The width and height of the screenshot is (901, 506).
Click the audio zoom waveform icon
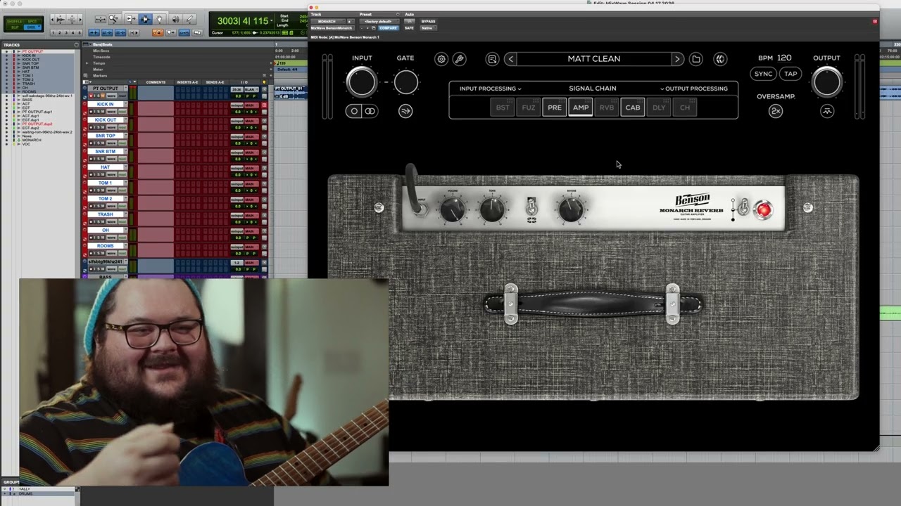click(59, 20)
